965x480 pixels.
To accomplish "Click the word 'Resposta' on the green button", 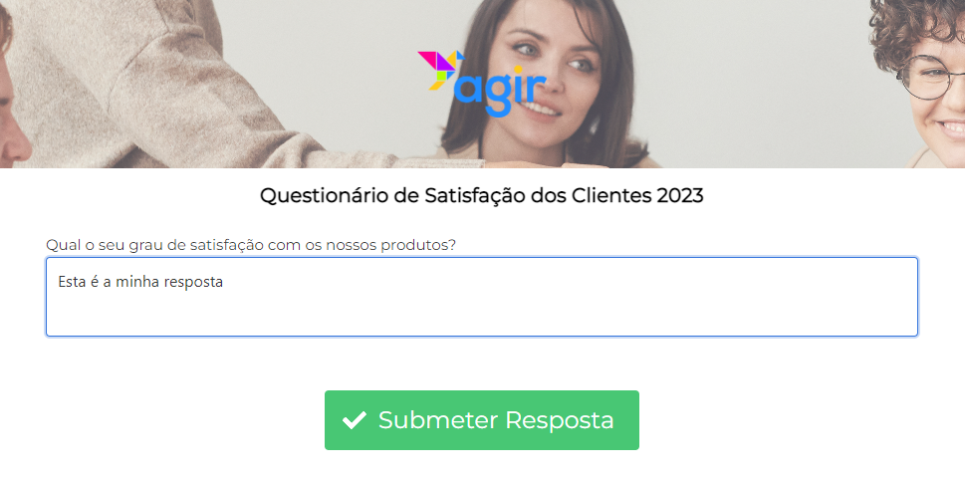I will click(560, 420).
